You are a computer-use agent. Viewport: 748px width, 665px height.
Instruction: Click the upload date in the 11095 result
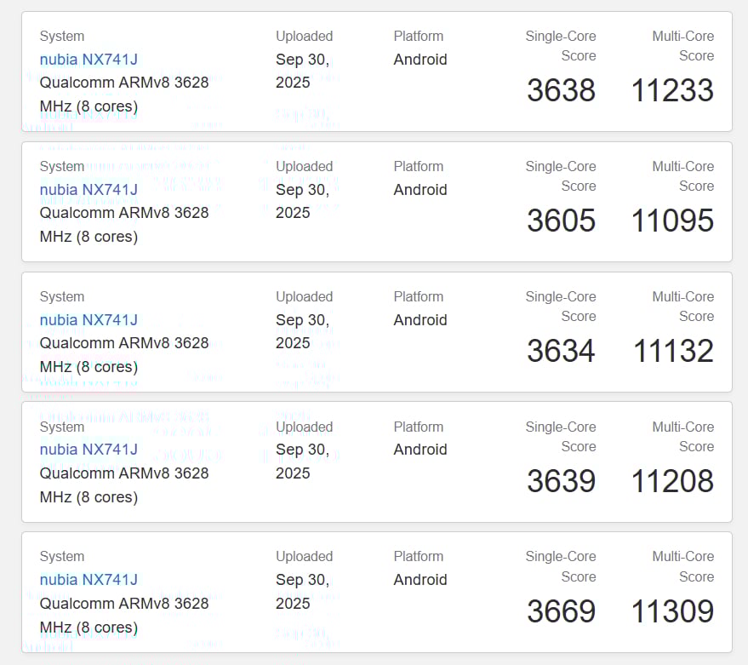(302, 201)
